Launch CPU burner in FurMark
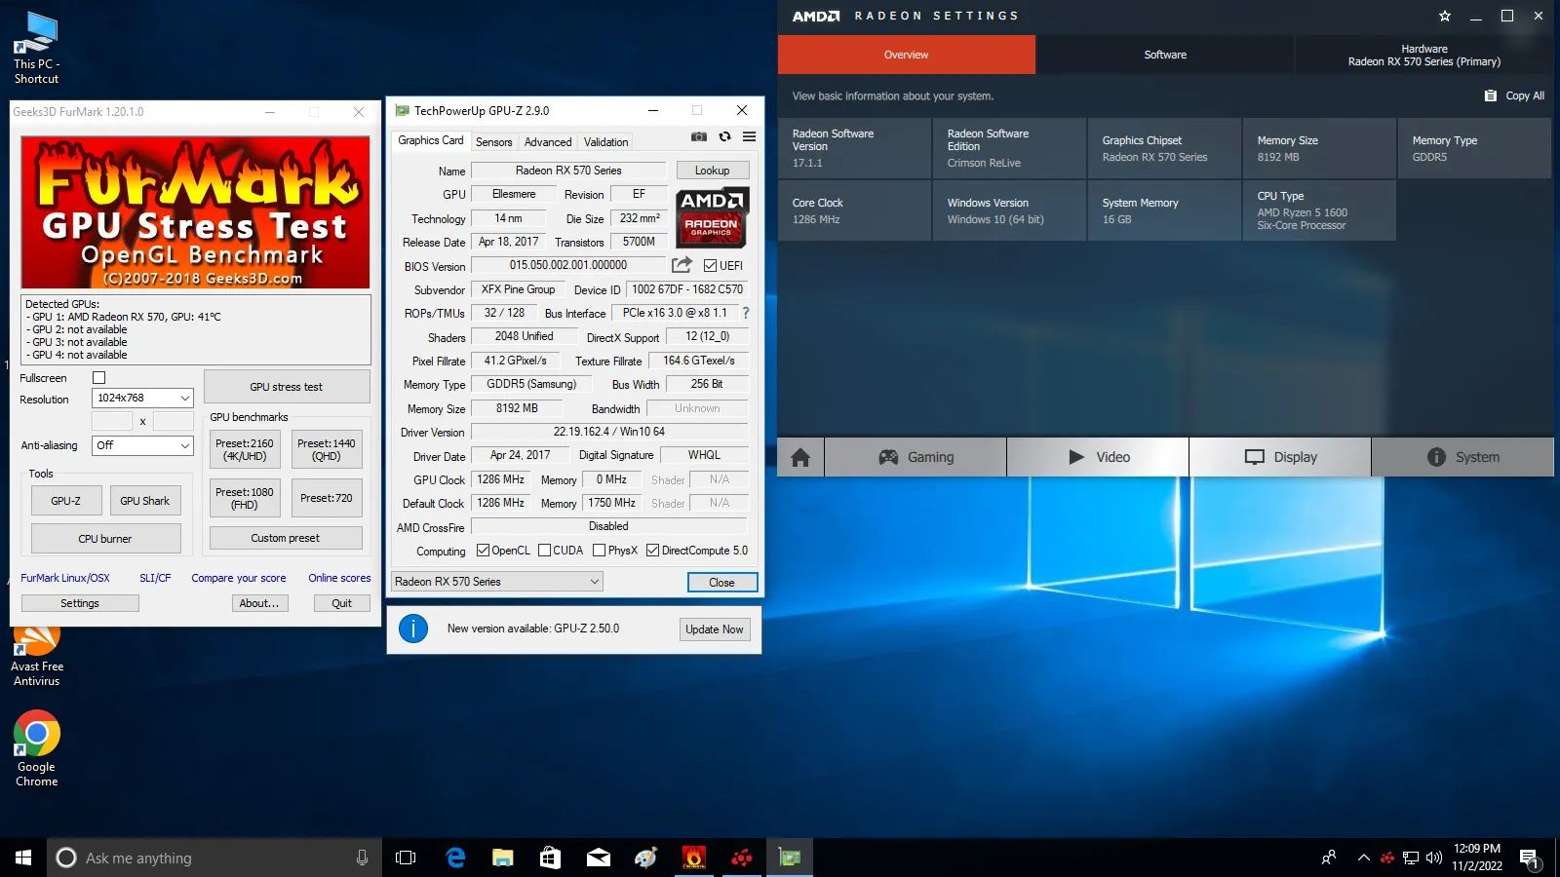The height and width of the screenshot is (877, 1560). [x=105, y=538]
